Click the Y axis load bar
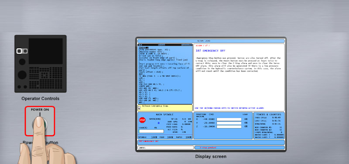349x164 pixels. tap(229, 123)
